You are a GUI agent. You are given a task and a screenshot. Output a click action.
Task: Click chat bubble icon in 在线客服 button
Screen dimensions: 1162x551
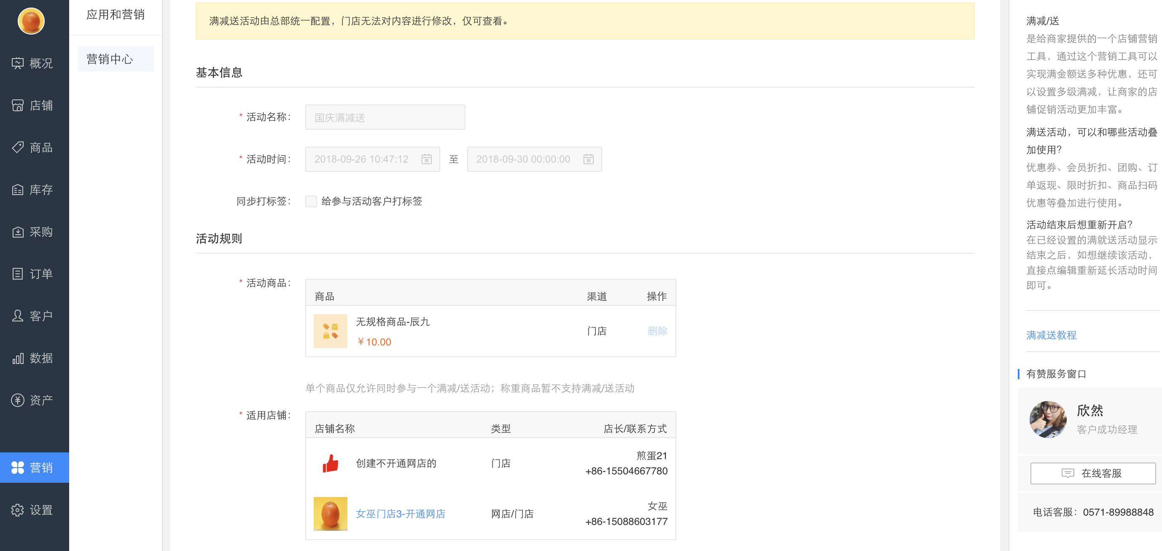pos(1067,473)
